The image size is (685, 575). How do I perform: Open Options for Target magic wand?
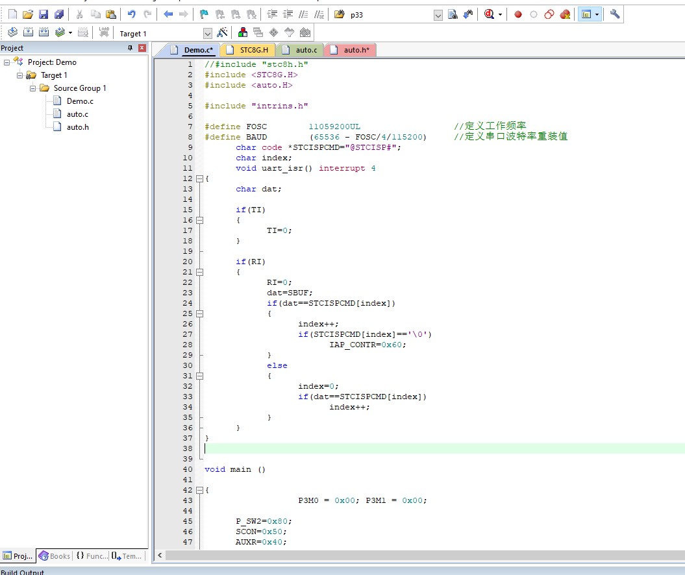[x=222, y=32]
